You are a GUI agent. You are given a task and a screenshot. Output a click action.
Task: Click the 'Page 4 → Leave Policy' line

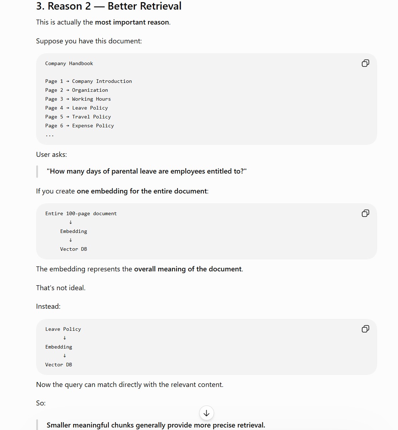coord(76,108)
